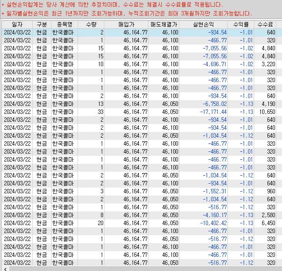Click 46,164.77 purchase price in quantity 20 row

[x=126, y=223]
